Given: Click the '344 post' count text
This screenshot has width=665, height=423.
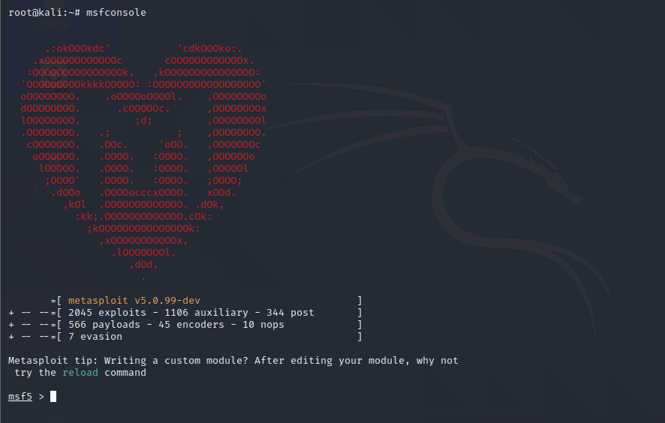Looking at the screenshot, I should (290, 313).
